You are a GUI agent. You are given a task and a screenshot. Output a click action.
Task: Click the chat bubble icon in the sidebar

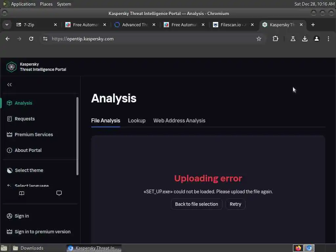59,193
